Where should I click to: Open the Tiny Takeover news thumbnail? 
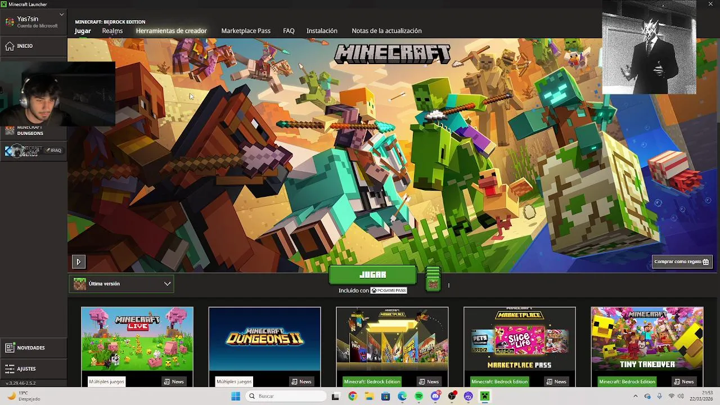(x=647, y=339)
